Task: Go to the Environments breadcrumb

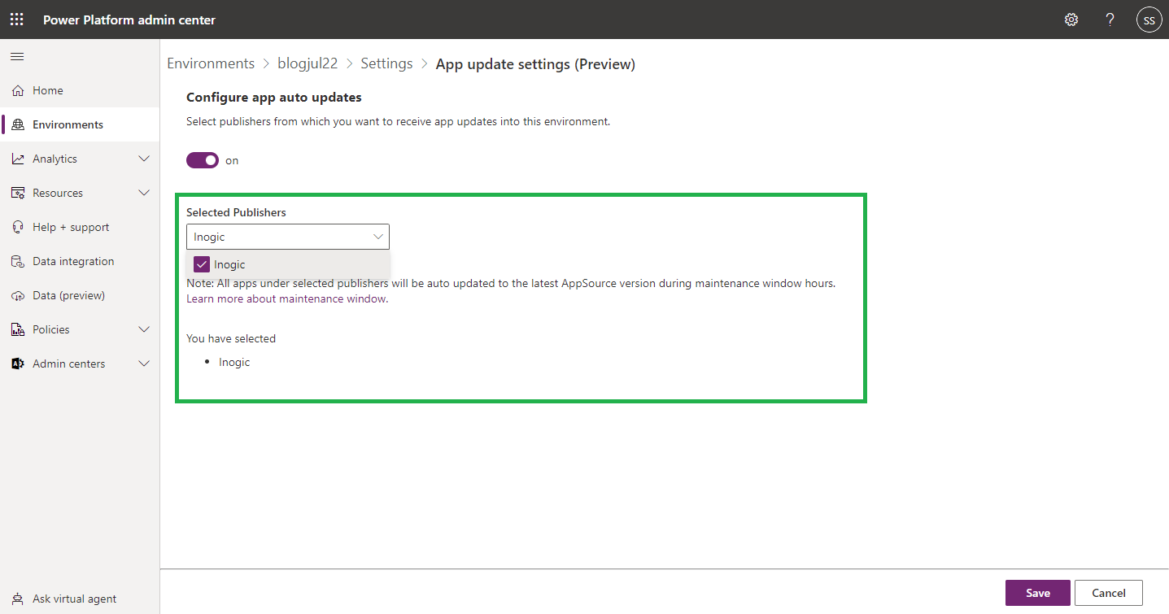Action: [211, 63]
